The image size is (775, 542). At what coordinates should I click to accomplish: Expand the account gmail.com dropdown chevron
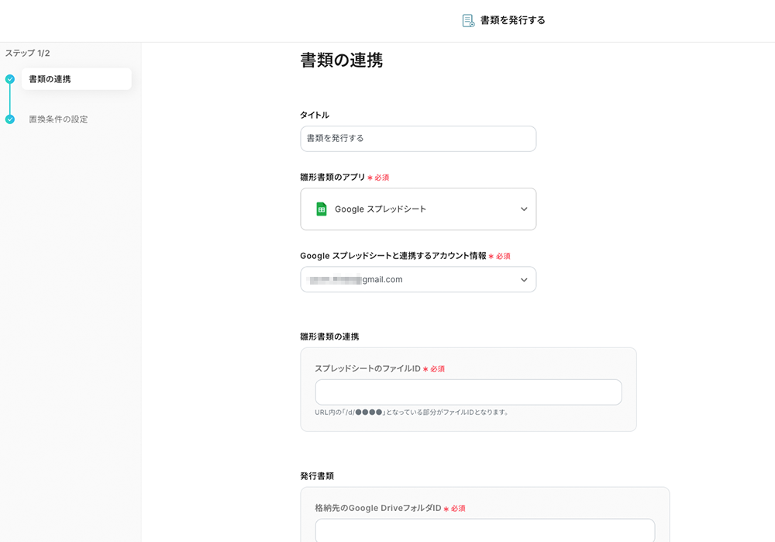point(524,280)
